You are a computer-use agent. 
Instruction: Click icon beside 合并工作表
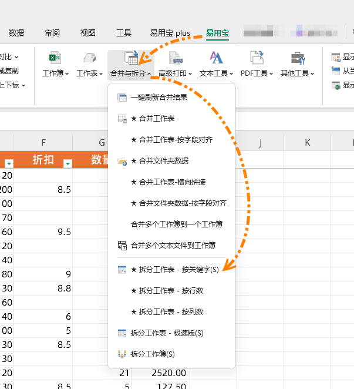pyautogui.click(x=122, y=119)
